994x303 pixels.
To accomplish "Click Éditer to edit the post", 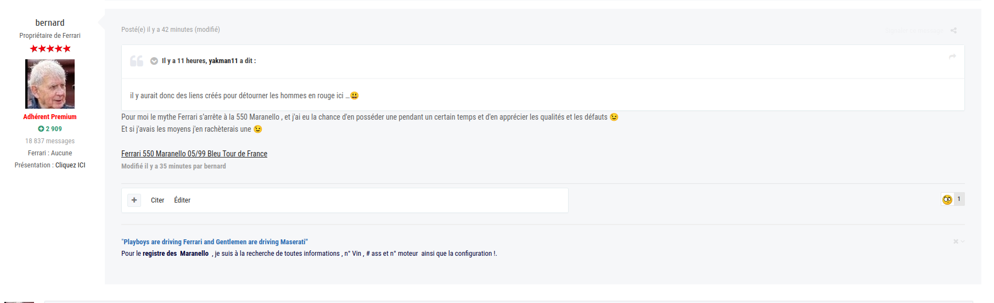I will click(182, 200).
